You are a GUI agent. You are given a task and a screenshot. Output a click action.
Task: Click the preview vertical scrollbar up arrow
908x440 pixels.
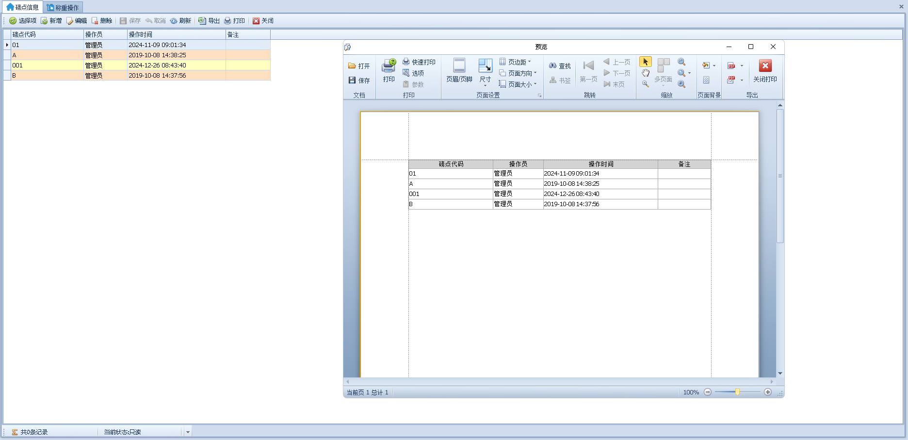point(780,105)
